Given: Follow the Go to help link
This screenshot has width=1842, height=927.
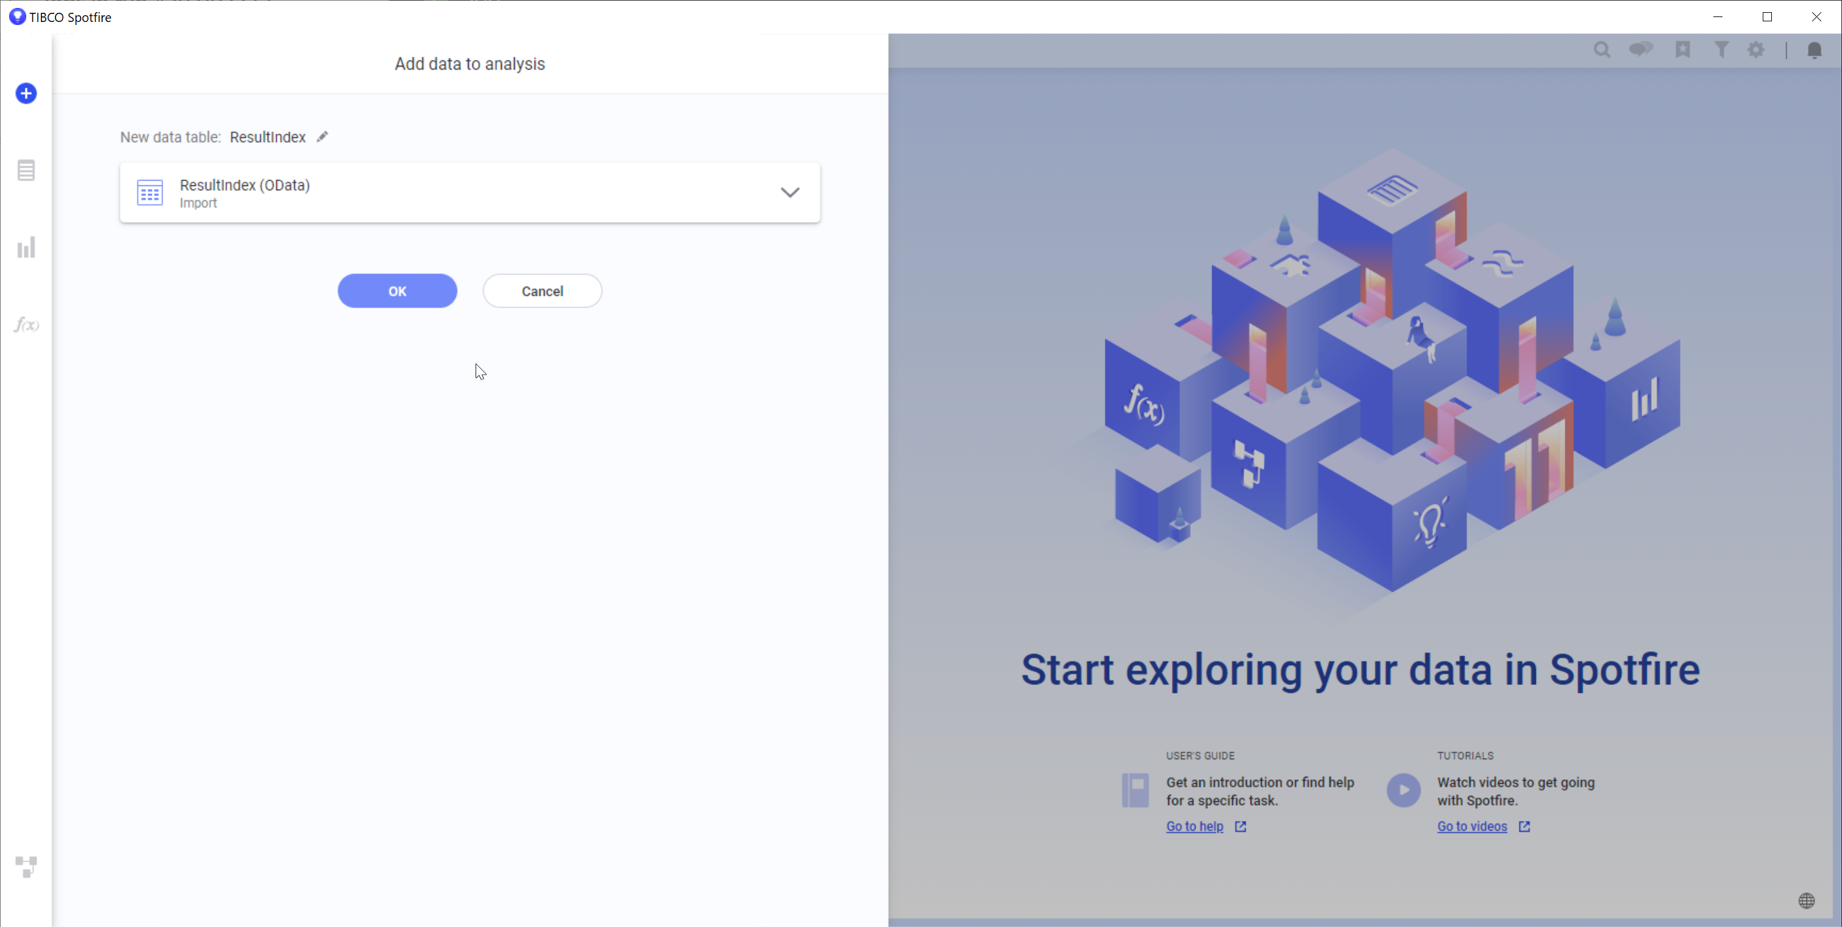Looking at the screenshot, I should point(1194,826).
